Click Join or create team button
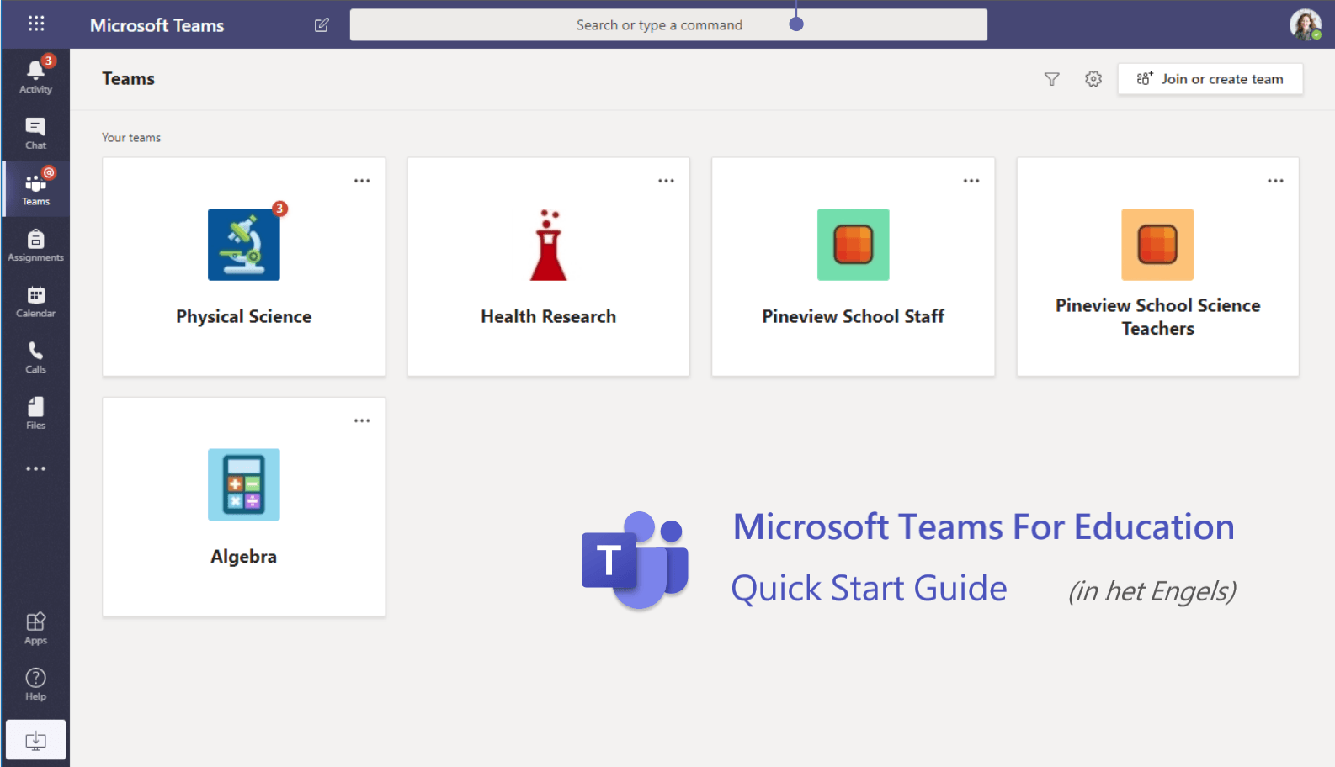Image resolution: width=1335 pixels, height=767 pixels. pos(1210,79)
